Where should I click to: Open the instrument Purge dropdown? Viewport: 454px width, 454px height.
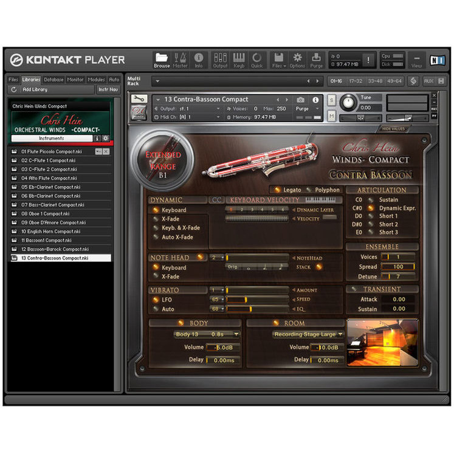click(317, 109)
